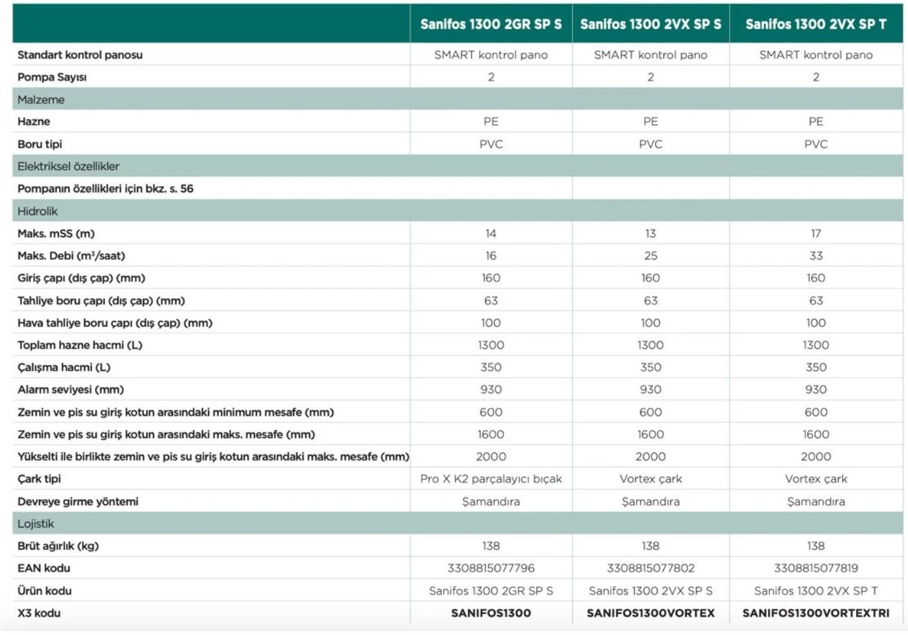Click the Sanifos 1300 2GR SP S column header
Viewport: 908px width, 635px height.
[x=491, y=24]
